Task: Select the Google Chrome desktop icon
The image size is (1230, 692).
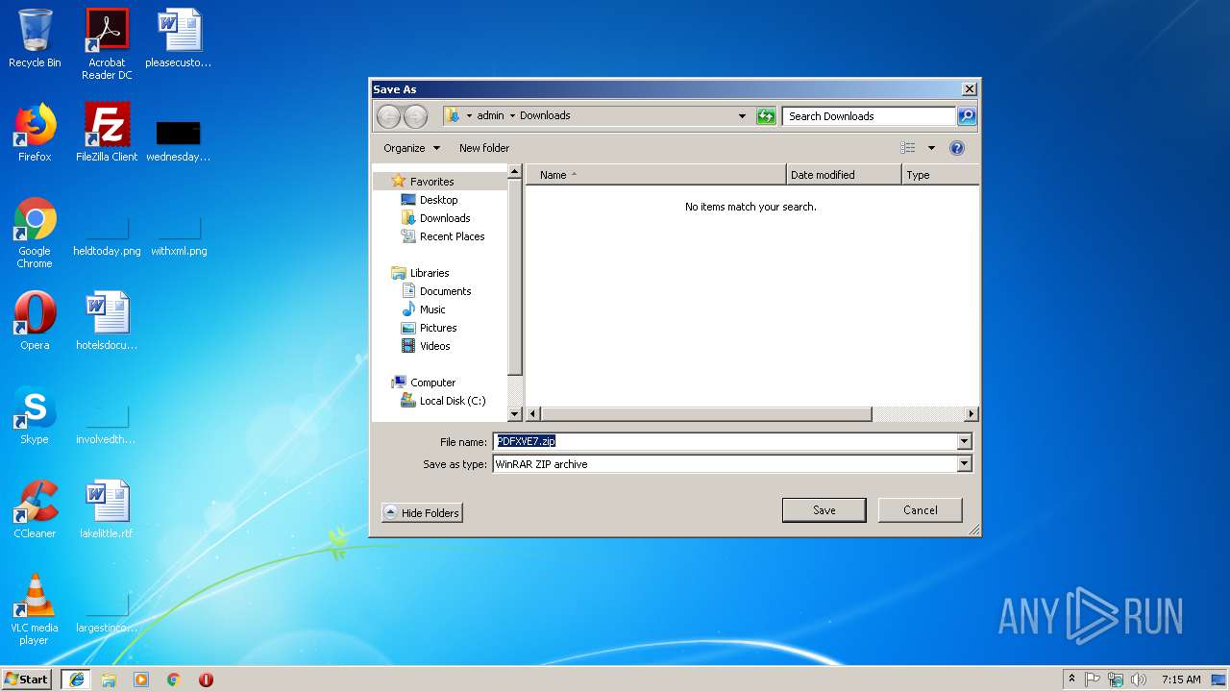Action: 35,233
